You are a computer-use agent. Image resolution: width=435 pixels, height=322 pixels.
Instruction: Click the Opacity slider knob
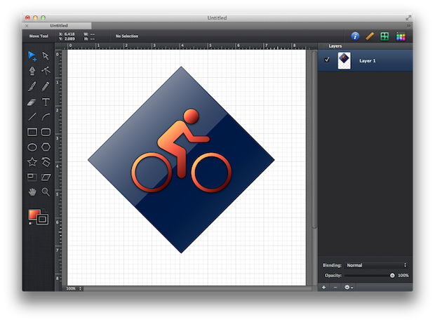point(392,276)
